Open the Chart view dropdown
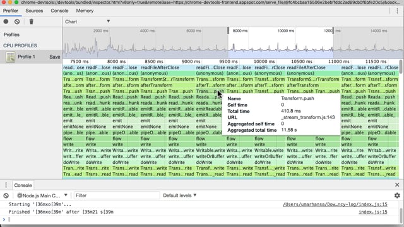This screenshot has width=404, height=227. click(x=88, y=21)
